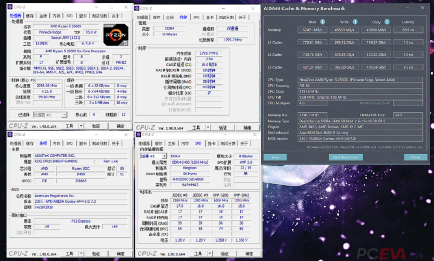
Task: Click the 52471 MB/s memory read value
Action: pyautogui.click(x=312, y=30)
